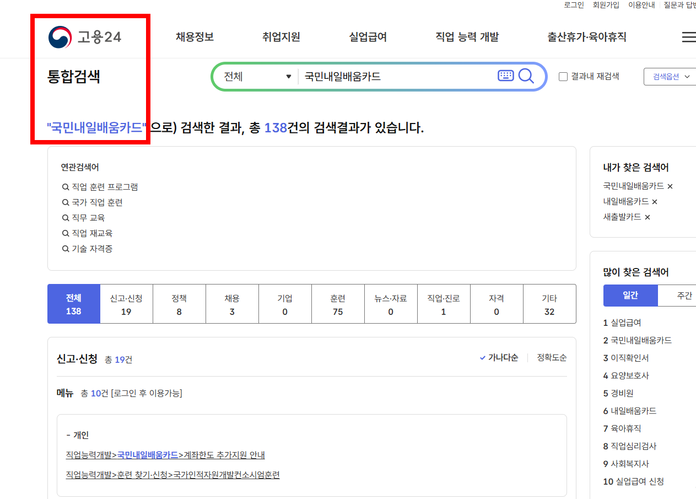Select the 기타 32 tab
Screen dimensions: 696x499
[x=549, y=304]
